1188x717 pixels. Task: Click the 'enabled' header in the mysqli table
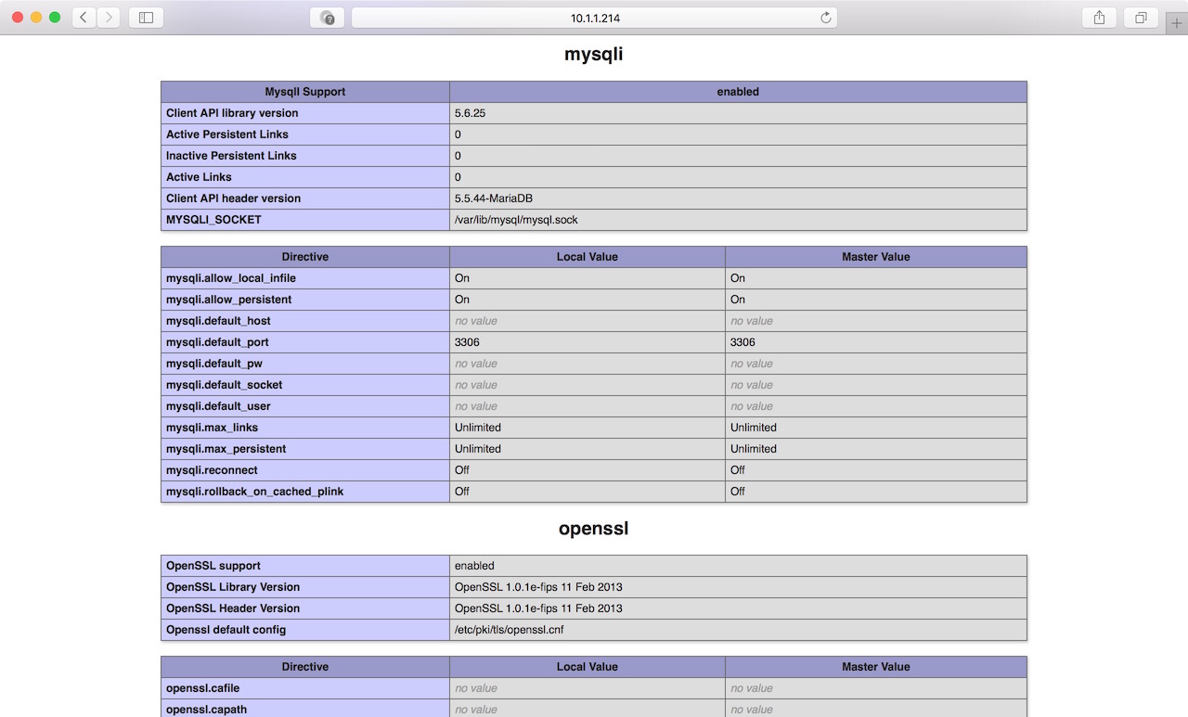[x=738, y=92]
